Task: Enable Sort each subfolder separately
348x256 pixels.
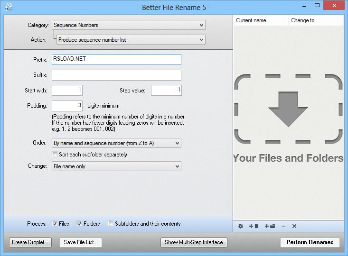Action: tap(55, 154)
